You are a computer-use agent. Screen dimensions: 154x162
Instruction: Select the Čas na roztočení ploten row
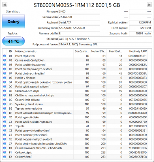(75, 60)
